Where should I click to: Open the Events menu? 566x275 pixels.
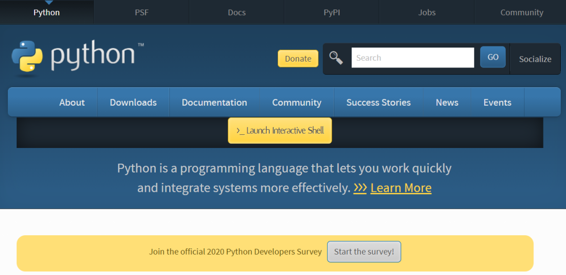click(x=497, y=102)
